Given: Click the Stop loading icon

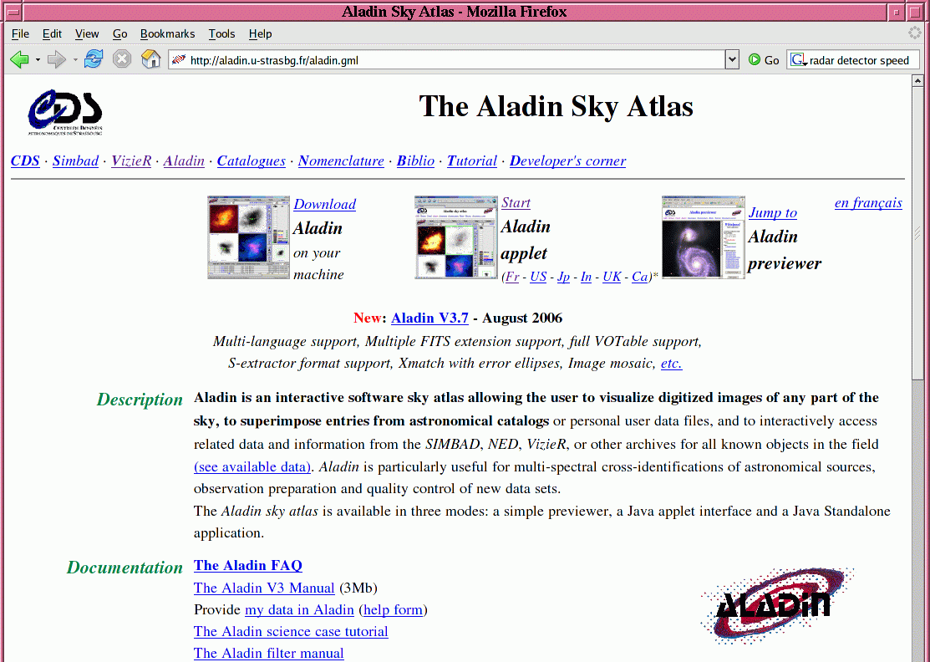Looking at the screenshot, I should [122, 59].
